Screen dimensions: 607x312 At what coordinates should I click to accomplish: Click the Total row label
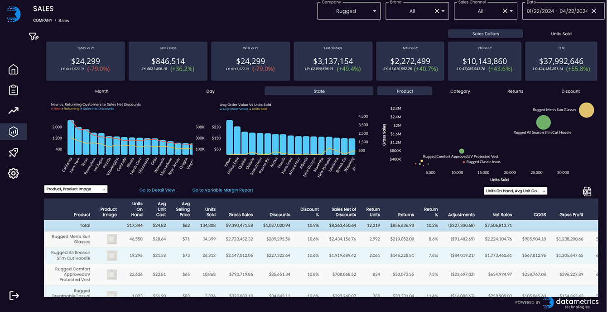coord(85,225)
